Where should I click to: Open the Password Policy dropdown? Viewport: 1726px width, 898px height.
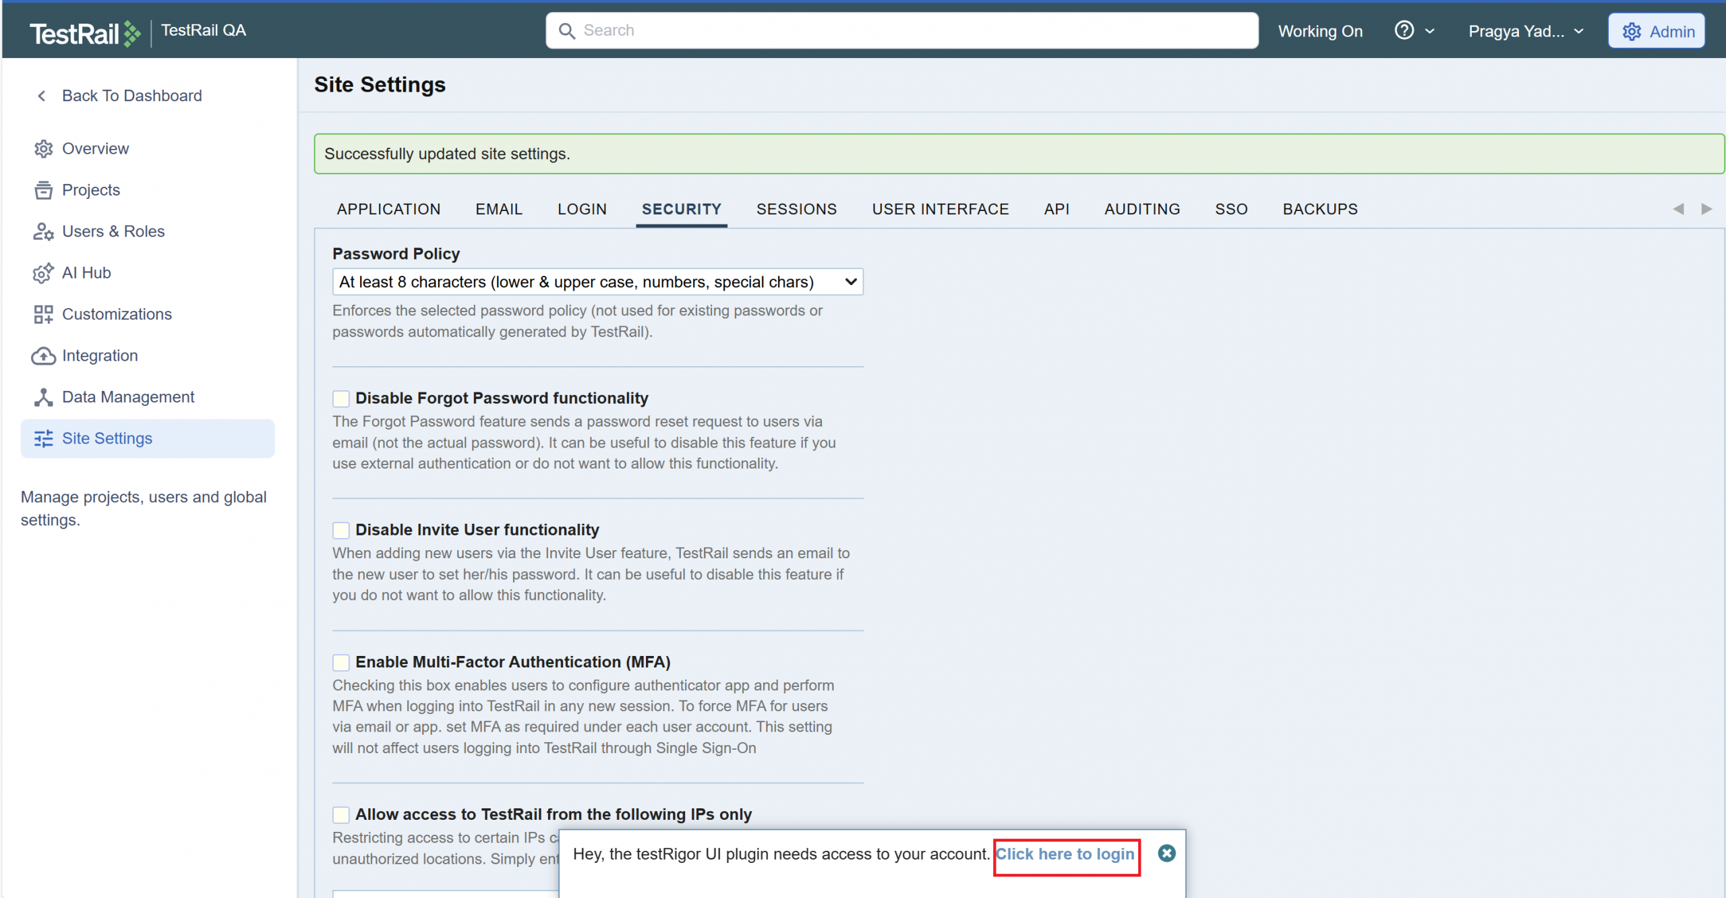coord(597,282)
